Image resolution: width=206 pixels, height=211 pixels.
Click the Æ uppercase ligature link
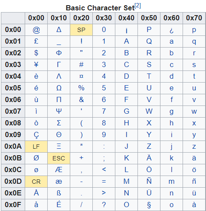(59, 169)
